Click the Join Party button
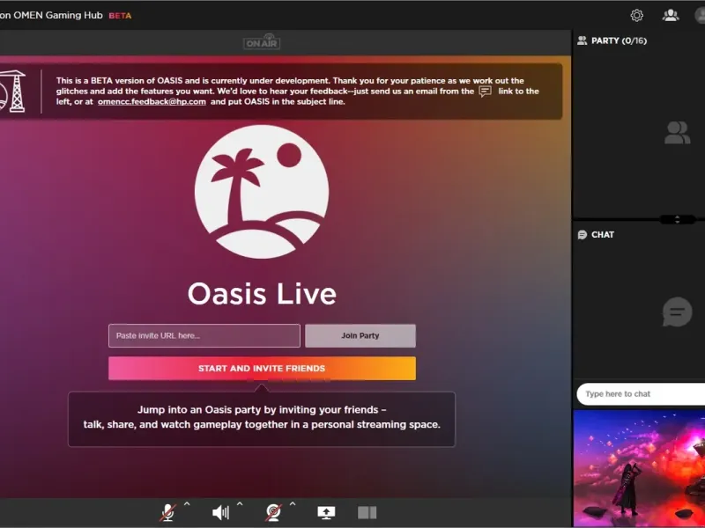This screenshot has width=705, height=528. coord(360,336)
